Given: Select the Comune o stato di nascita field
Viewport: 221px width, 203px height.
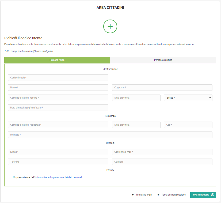Looking at the screenshot, I should 58,98.
